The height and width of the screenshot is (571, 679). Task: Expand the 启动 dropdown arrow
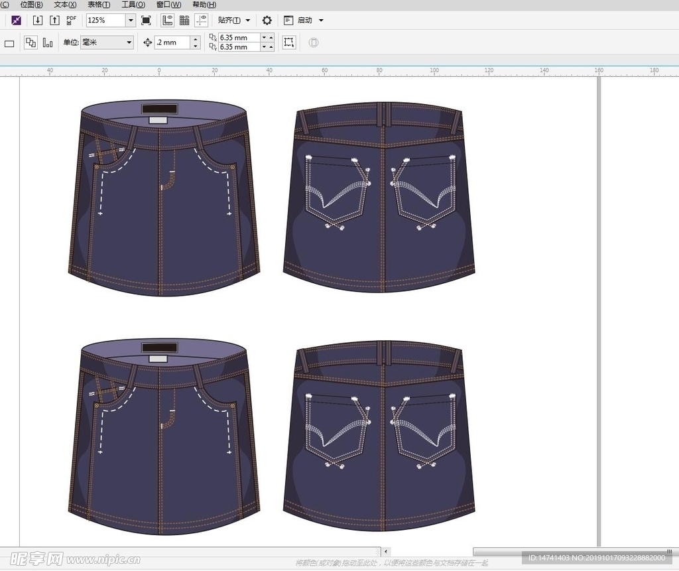click(x=321, y=21)
